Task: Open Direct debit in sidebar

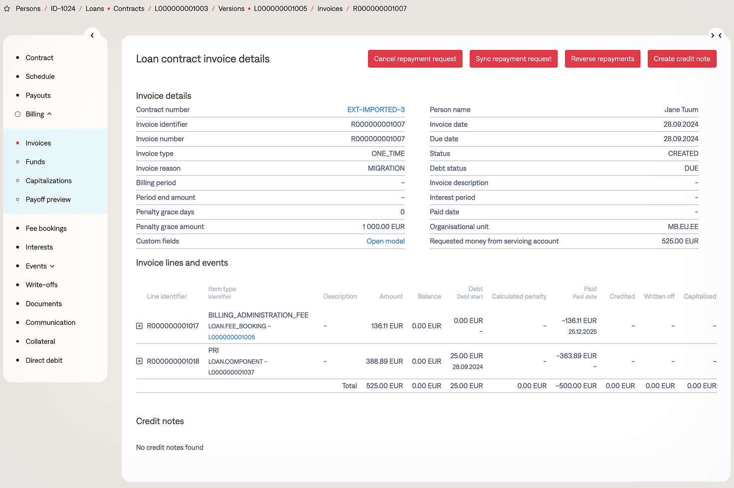Action: [x=44, y=360]
